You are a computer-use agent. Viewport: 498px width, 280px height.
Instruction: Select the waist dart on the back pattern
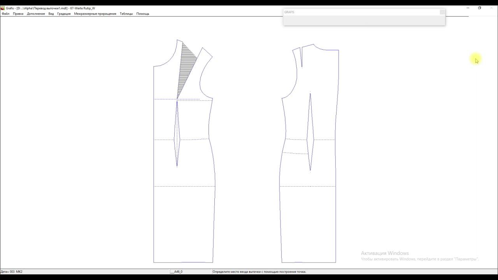tap(310, 131)
